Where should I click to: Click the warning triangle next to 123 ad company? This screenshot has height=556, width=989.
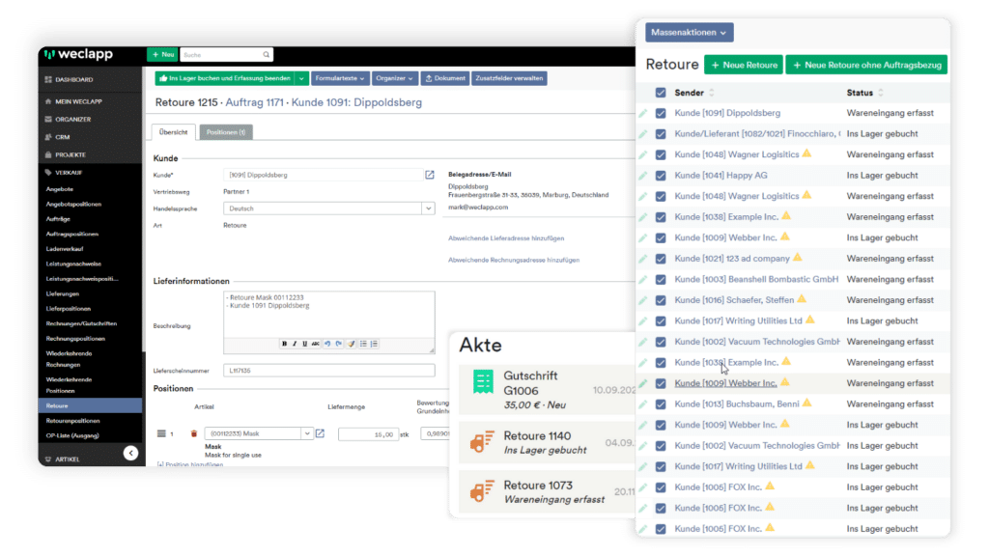(798, 258)
